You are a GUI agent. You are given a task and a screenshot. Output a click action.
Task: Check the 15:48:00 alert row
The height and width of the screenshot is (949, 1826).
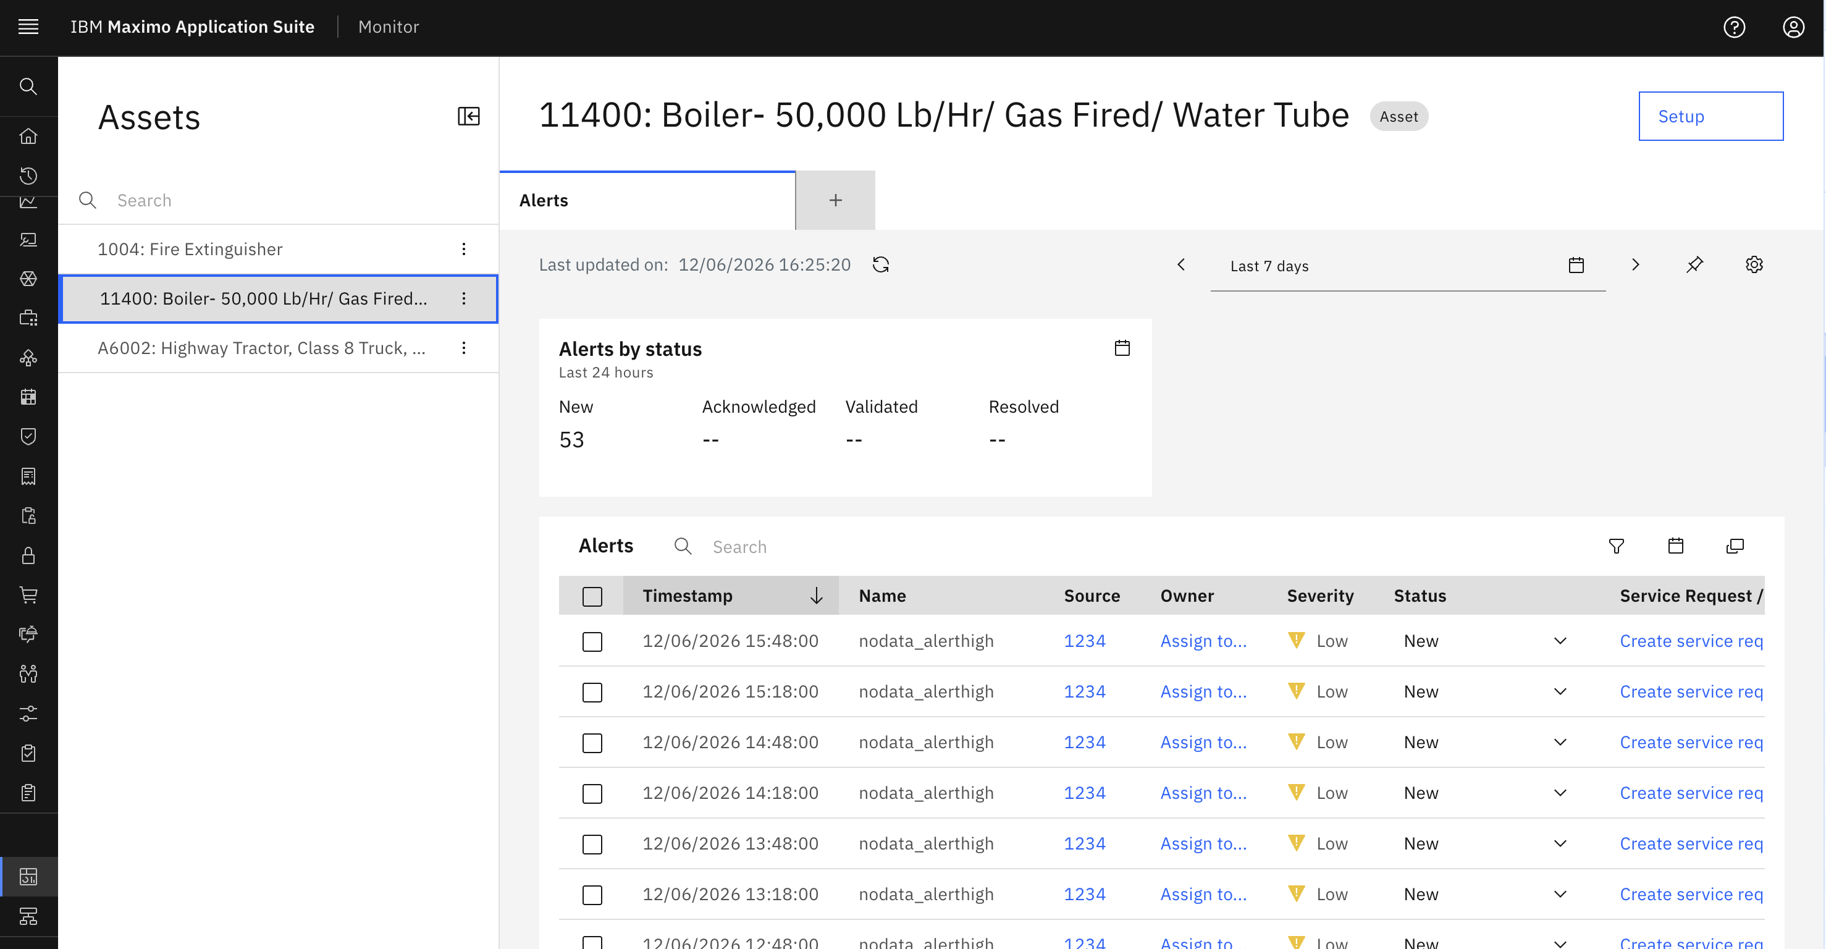click(592, 641)
